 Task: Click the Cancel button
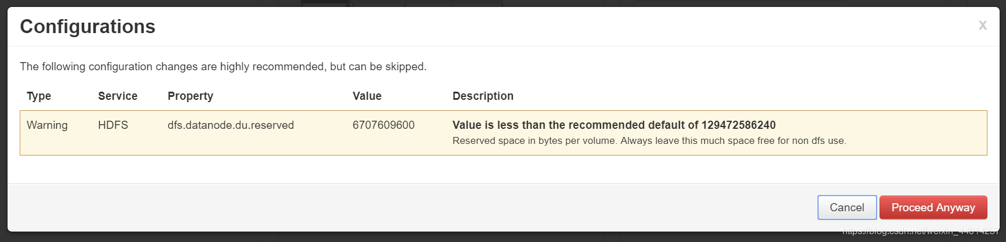847,207
